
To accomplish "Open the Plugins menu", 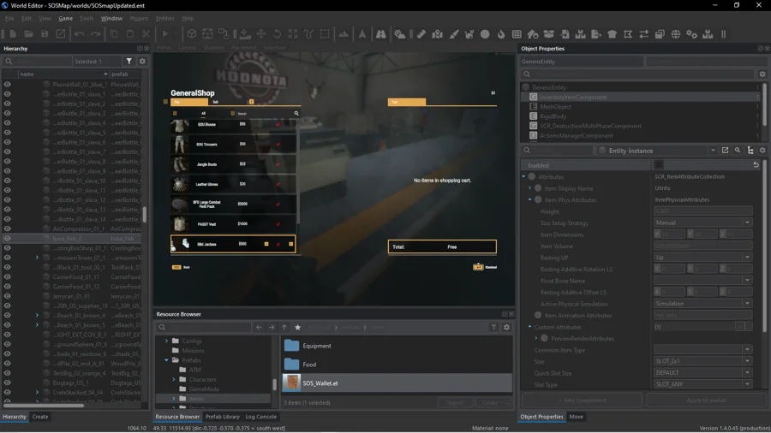I will [x=139, y=18].
